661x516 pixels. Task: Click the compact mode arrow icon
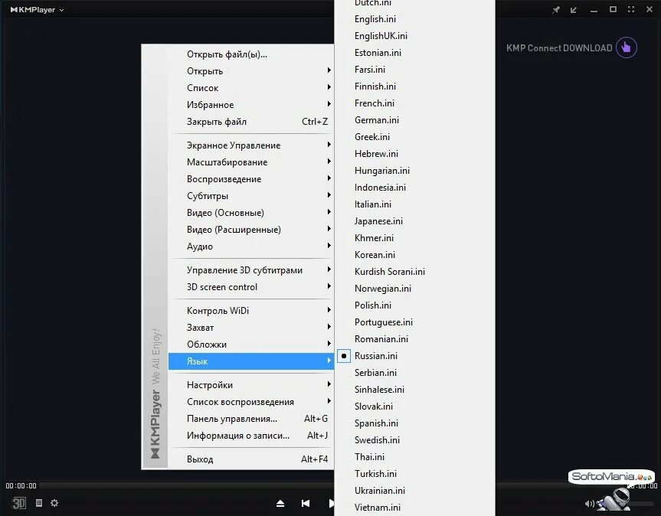pyautogui.click(x=574, y=10)
